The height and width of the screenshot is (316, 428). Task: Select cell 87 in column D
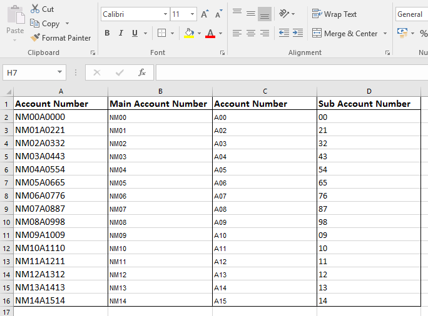point(369,209)
